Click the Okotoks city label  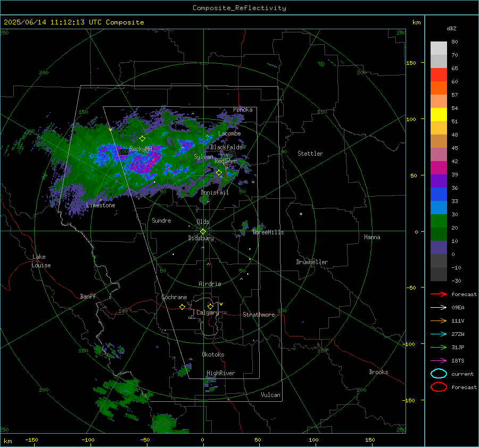pos(213,355)
